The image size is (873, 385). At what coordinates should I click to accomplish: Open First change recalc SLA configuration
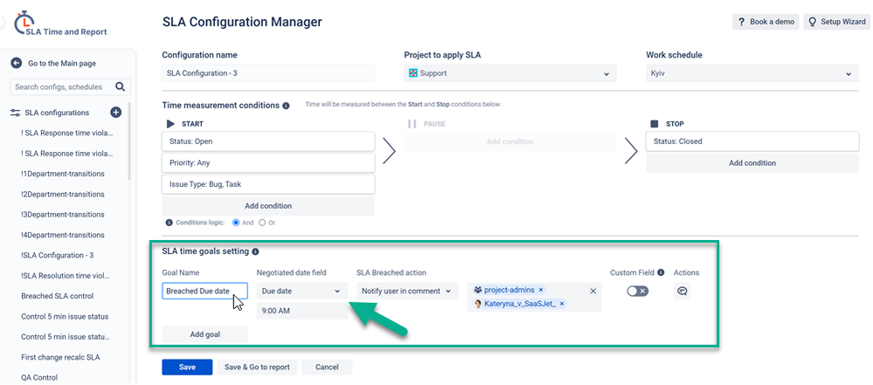pos(60,357)
